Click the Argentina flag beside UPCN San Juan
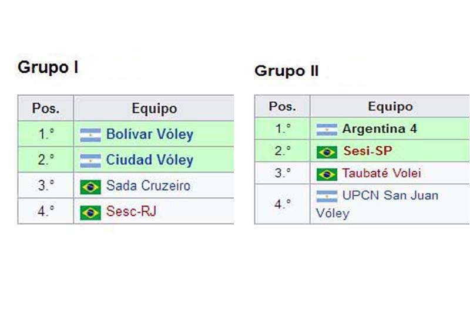This screenshot has width=470, height=311. click(327, 197)
